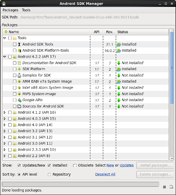Click the Android 4.1.2 (API 16) folder icon

coord(15,112)
